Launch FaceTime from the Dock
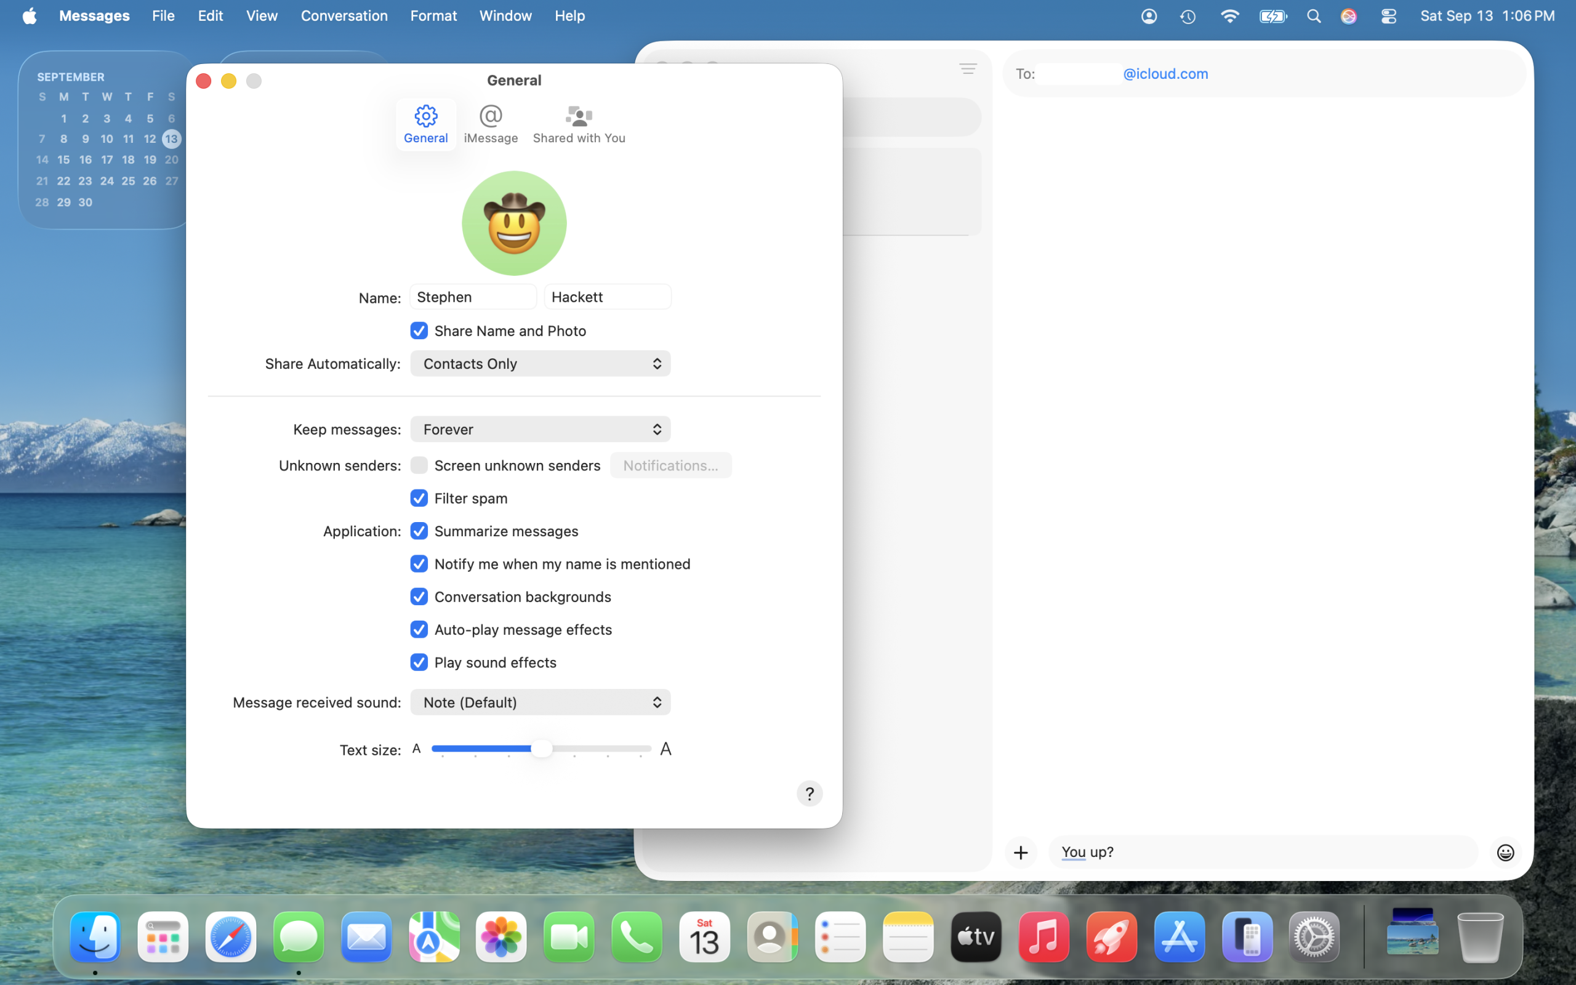Image resolution: width=1576 pixels, height=985 pixels. pyautogui.click(x=569, y=937)
